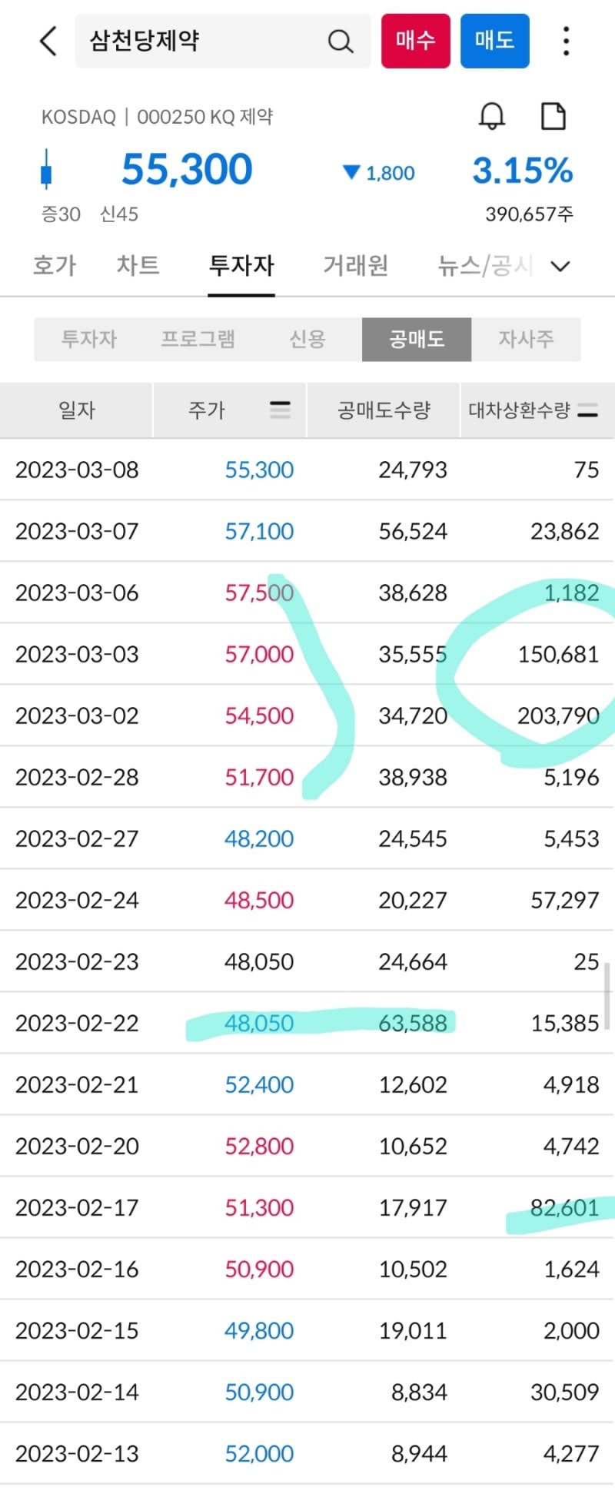This screenshot has width=615, height=1497.
Task: Tap the highlighted 48,050 price on 2023-02-22
Action: pos(259,1023)
